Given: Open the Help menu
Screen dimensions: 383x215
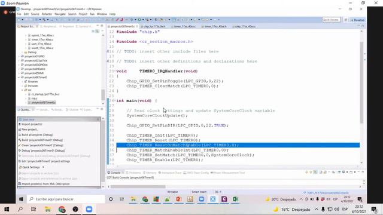Looking at the screenshot, I should pyautogui.click(x=113, y=14).
